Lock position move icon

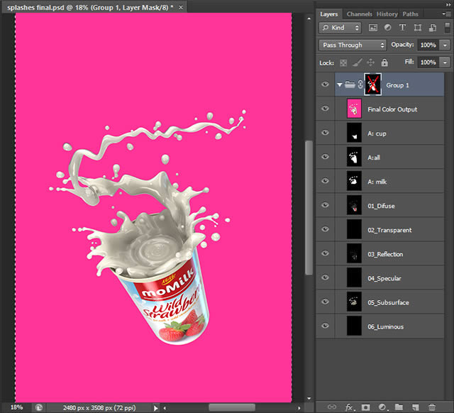[x=370, y=62]
